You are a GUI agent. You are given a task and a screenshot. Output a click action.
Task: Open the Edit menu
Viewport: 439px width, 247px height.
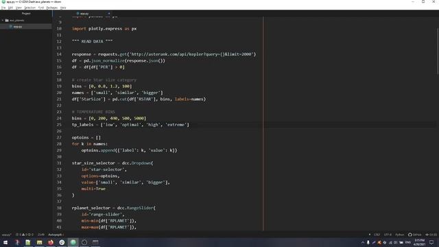[11, 8]
